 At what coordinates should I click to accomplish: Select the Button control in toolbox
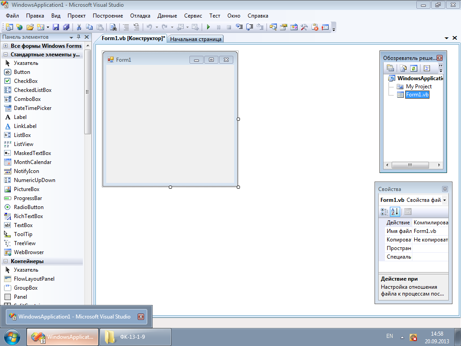[x=22, y=72]
